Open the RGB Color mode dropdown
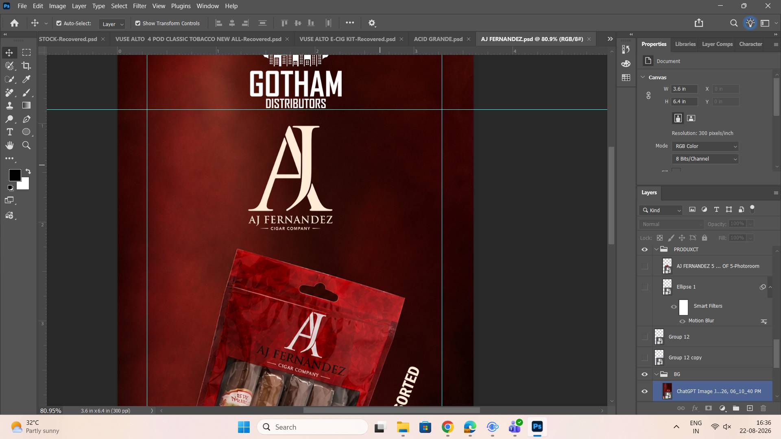The height and width of the screenshot is (439, 781). (x=705, y=146)
